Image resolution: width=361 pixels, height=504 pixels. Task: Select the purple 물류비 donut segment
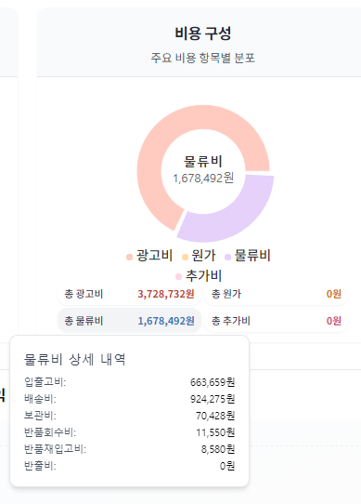coord(239,216)
